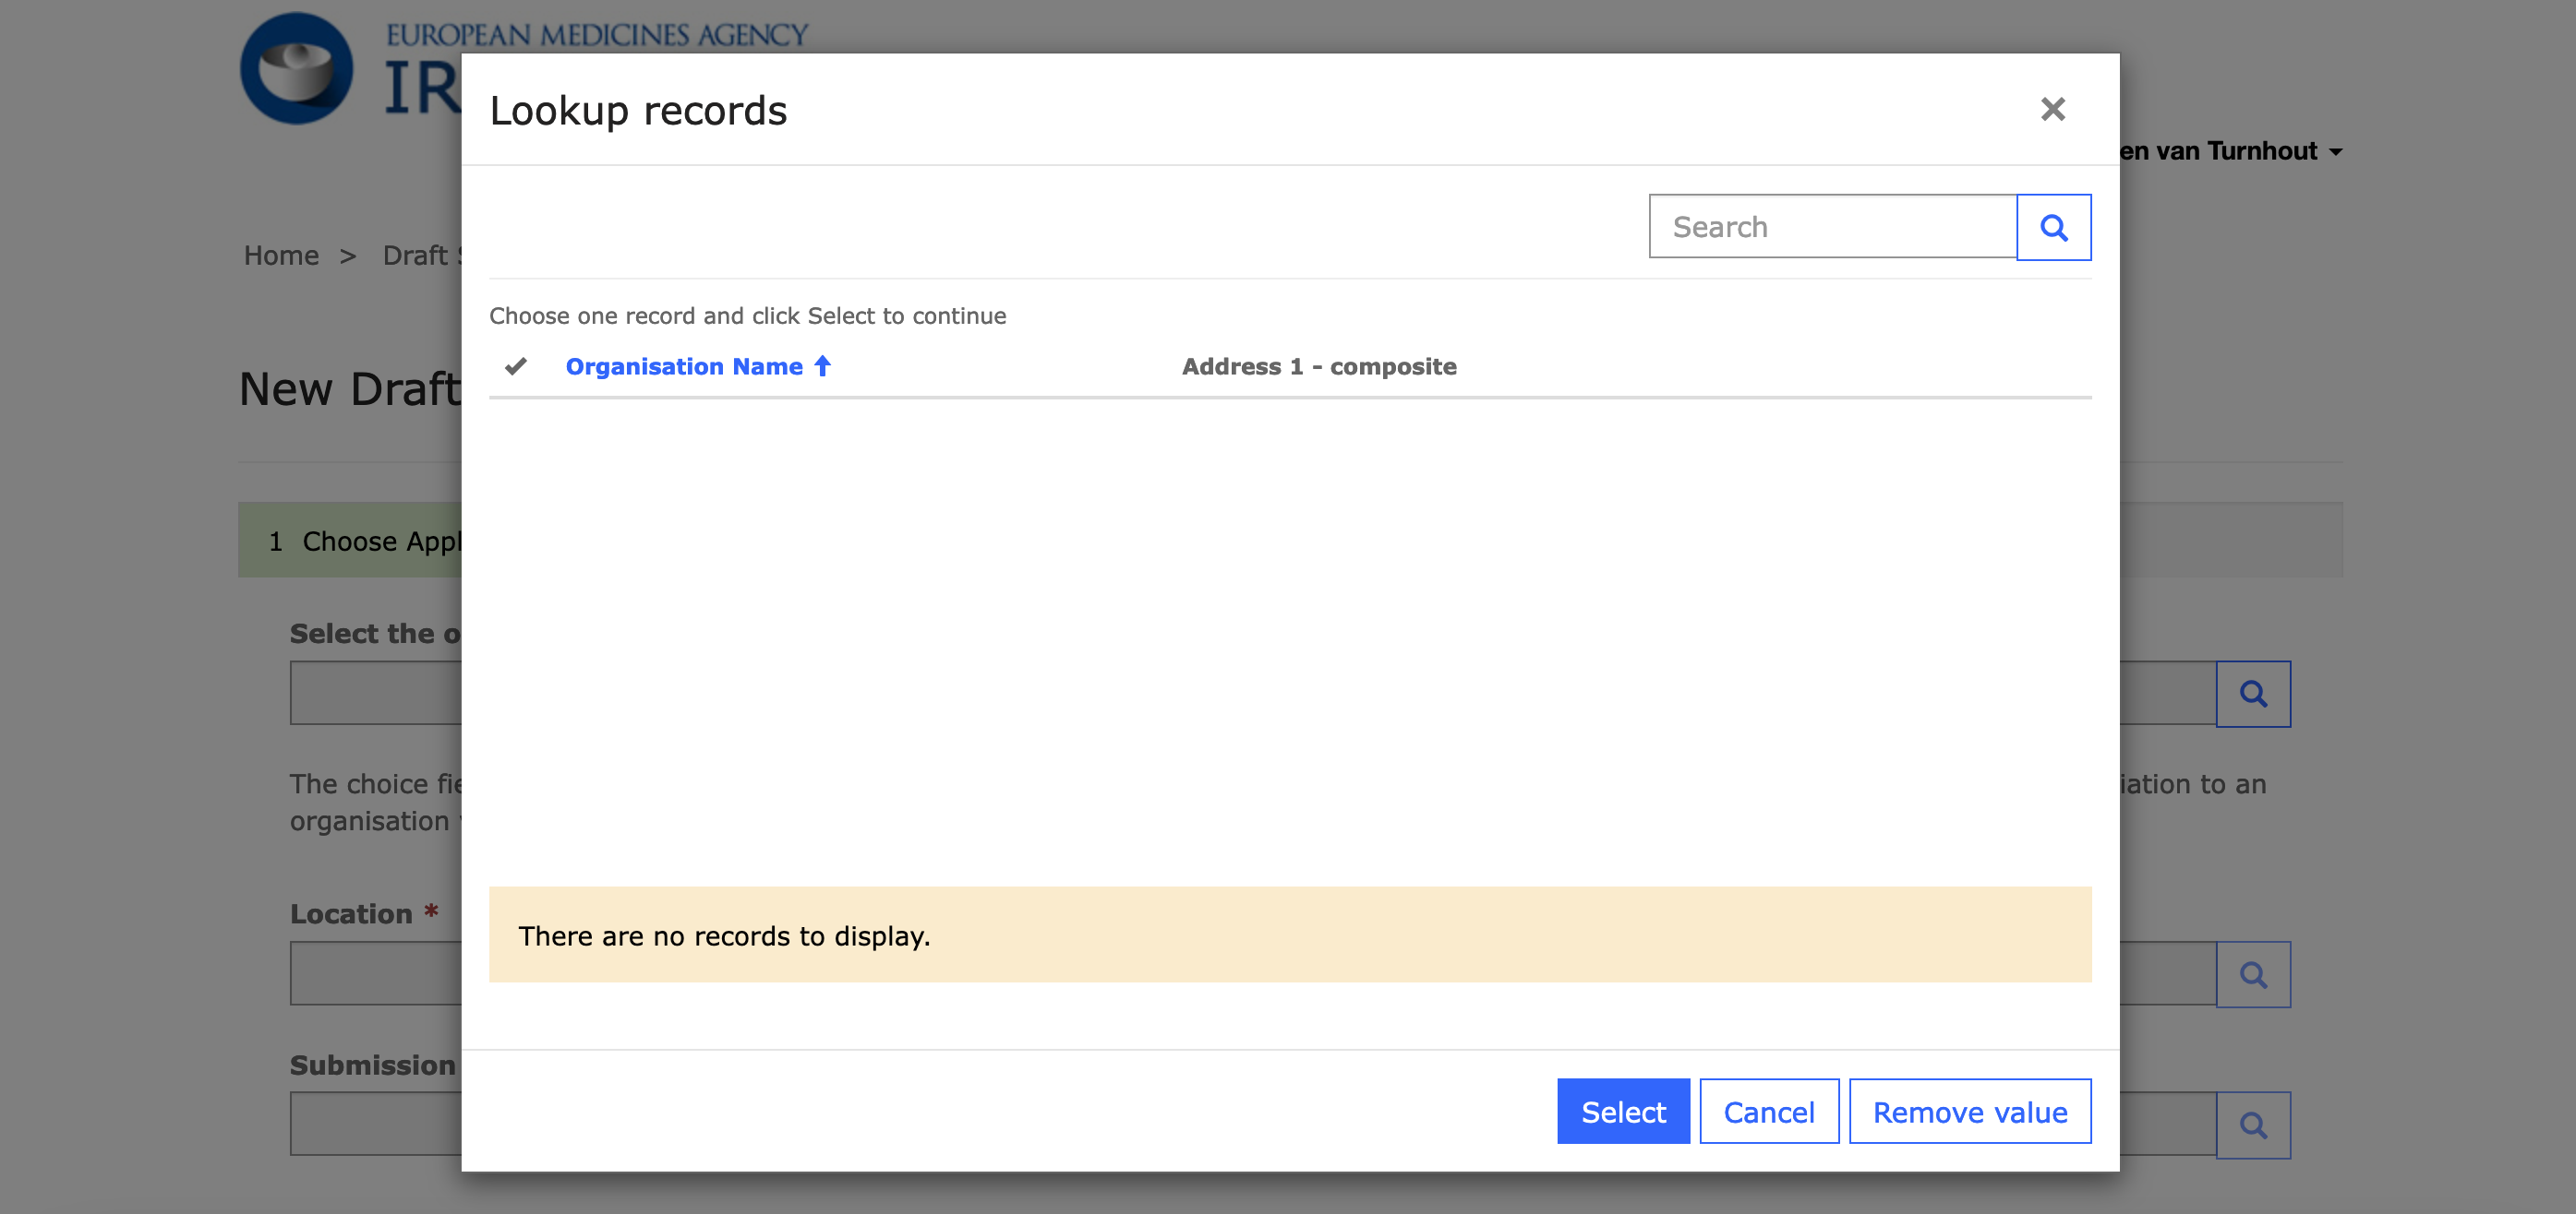Click the Location input field

(375, 973)
